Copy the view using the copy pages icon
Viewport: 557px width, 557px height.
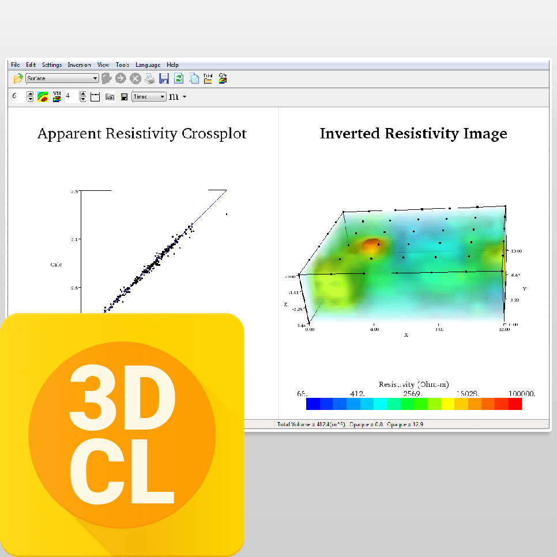[x=193, y=79]
